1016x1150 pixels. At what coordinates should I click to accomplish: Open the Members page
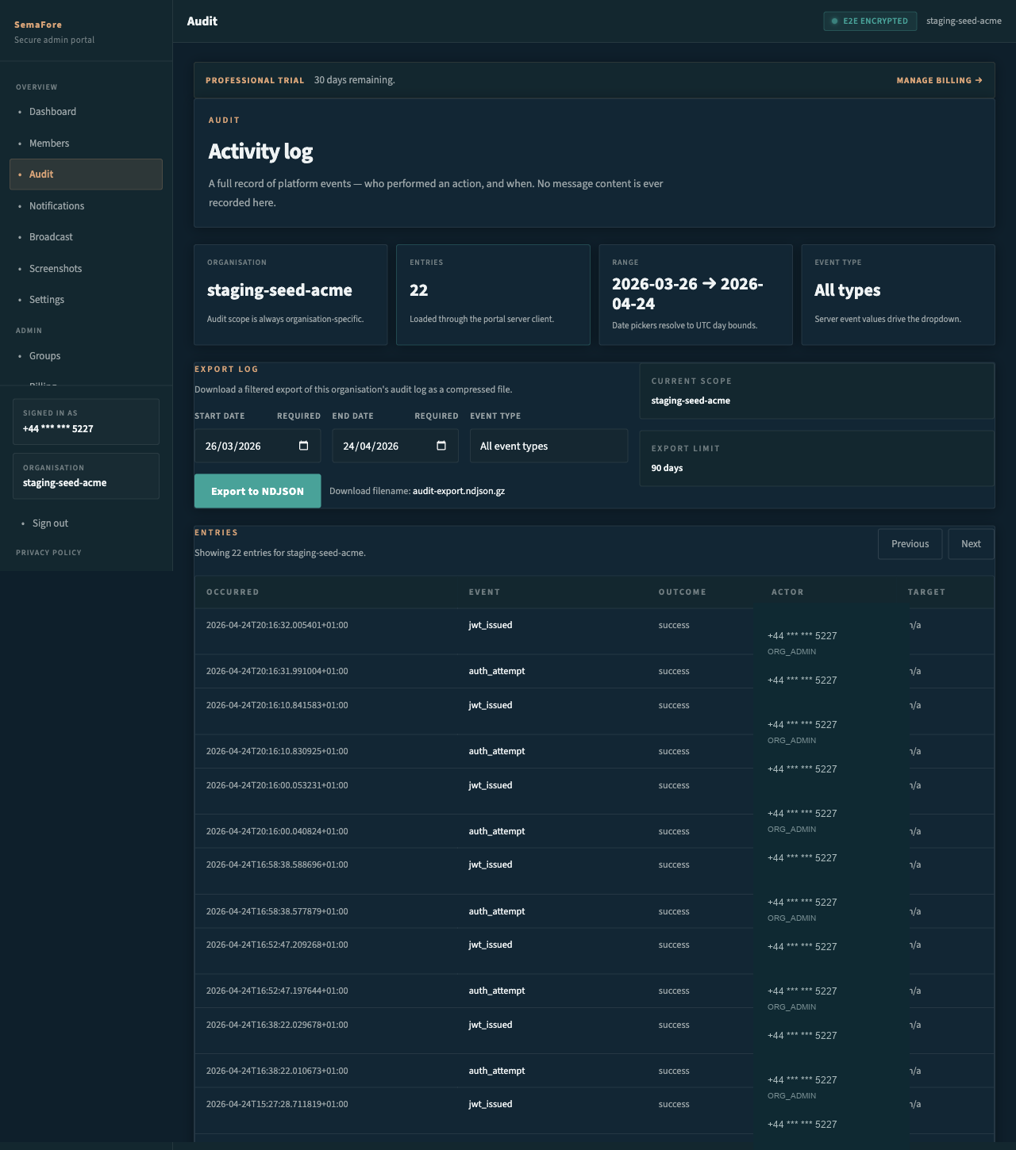pyautogui.click(x=49, y=143)
